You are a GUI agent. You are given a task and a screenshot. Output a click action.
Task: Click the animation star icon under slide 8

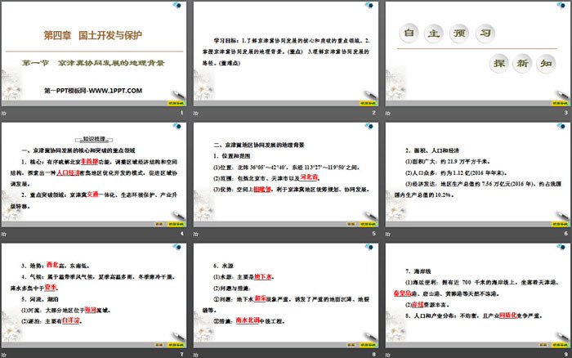(196, 355)
